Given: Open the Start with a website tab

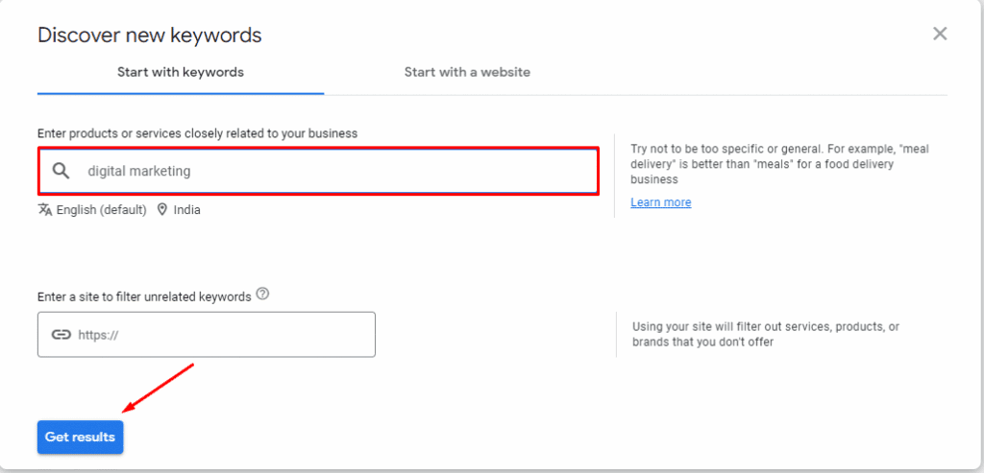Looking at the screenshot, I should (467, 72).
